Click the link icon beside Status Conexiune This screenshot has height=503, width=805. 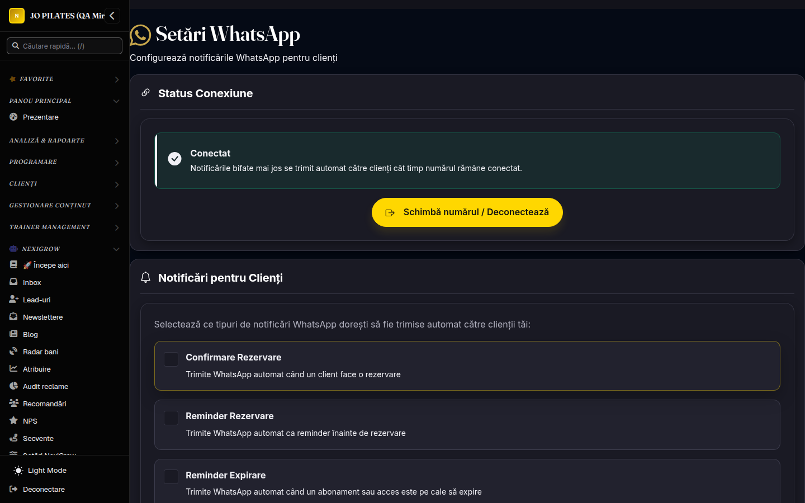point(145,93)
